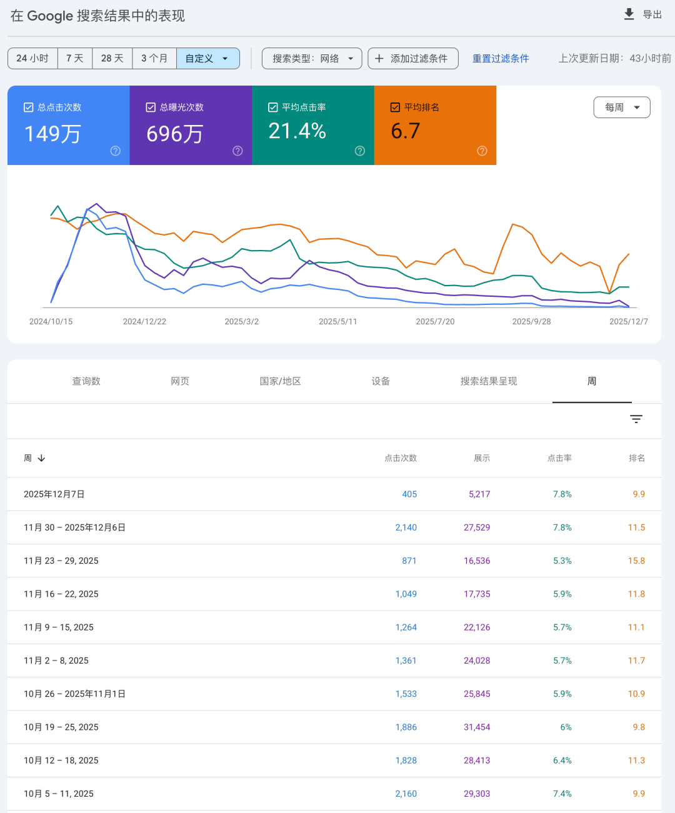Click the export download icon
The width and height of the screenshot is (675, 813).
coord(629,14)
